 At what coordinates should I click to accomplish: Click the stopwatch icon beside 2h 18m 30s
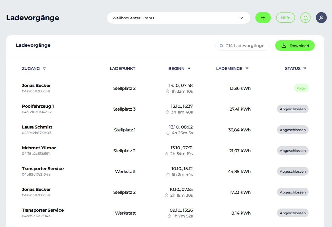point(167,196)
